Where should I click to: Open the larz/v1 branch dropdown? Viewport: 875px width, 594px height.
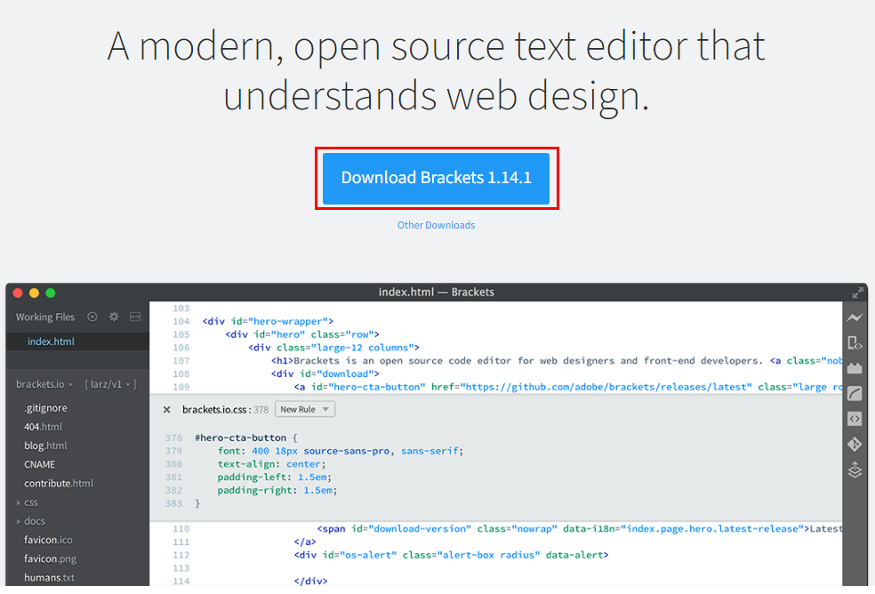110,384
